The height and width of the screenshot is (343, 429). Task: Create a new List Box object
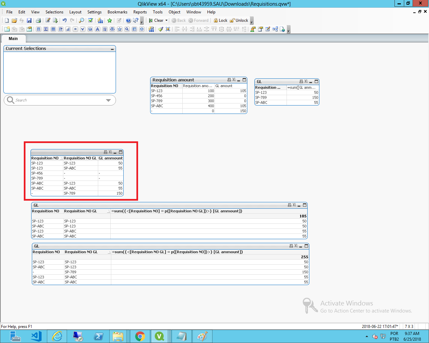tap(39, 29)
